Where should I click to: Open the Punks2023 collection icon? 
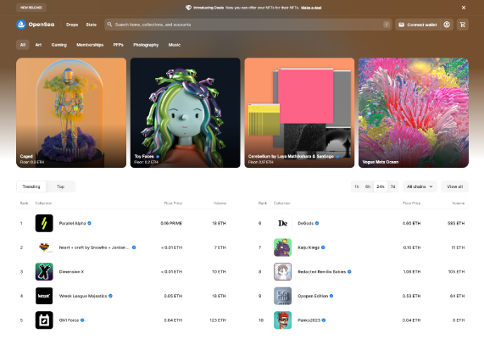tap(283, 320)
